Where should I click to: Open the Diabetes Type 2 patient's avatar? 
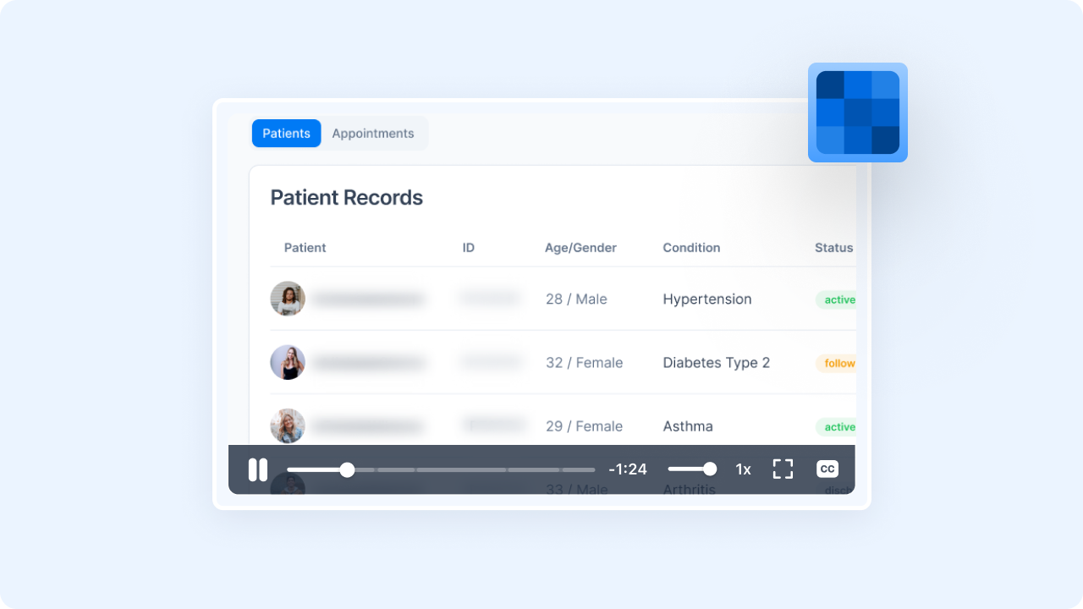[x=288, y=362]
